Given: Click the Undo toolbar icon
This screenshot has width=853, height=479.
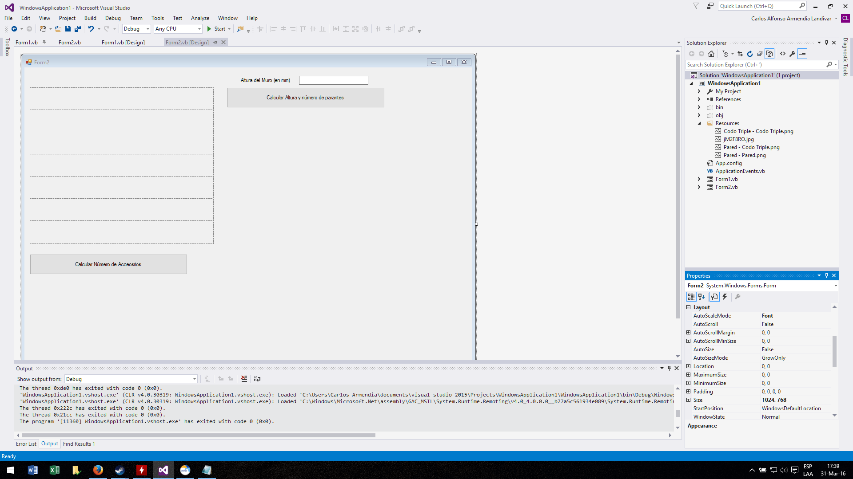Looking at the screenshot, I should click(x=91, y=29).
